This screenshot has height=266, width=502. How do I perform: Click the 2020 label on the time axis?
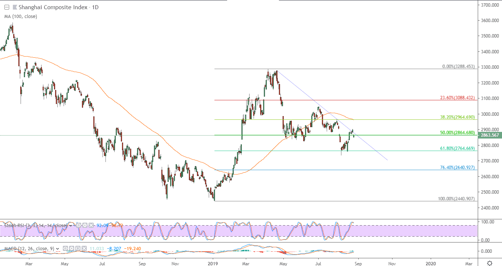[x=430, y=263]
